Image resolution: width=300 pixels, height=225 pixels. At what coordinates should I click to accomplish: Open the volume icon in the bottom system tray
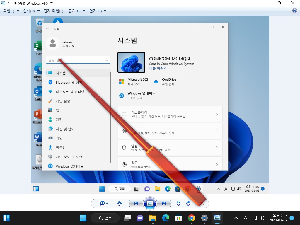(262, 218)
